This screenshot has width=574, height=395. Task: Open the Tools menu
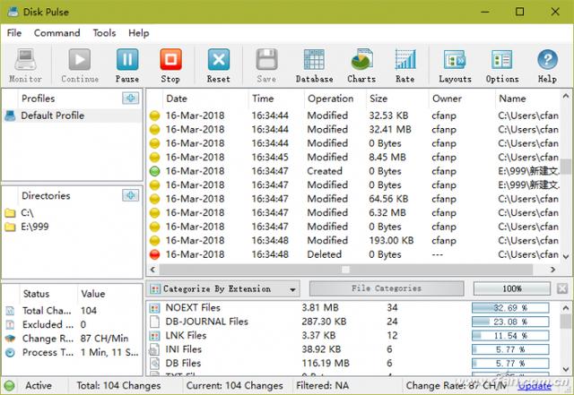point(104,33)
